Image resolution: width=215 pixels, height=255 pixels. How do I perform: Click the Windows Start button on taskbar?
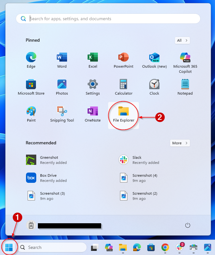(x=9, y=247)
